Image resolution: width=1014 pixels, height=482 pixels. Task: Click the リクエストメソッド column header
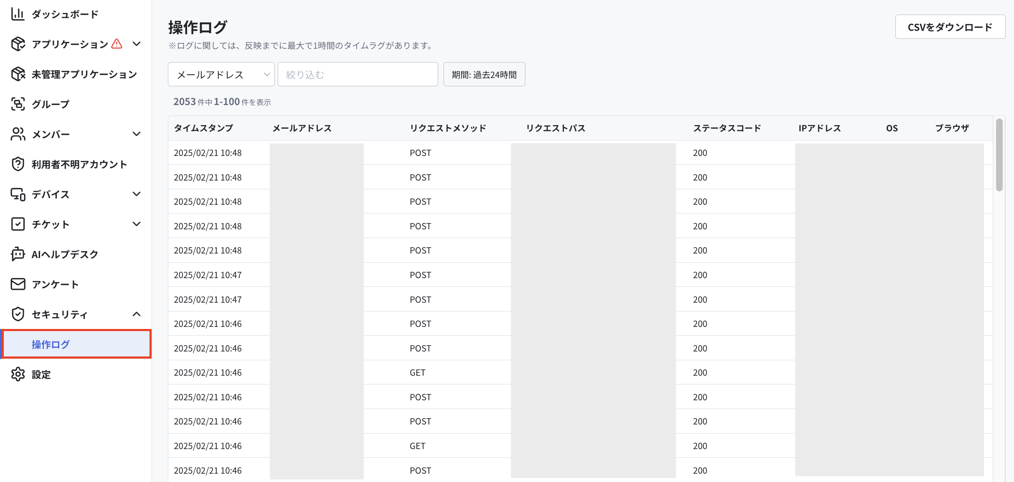448,128
